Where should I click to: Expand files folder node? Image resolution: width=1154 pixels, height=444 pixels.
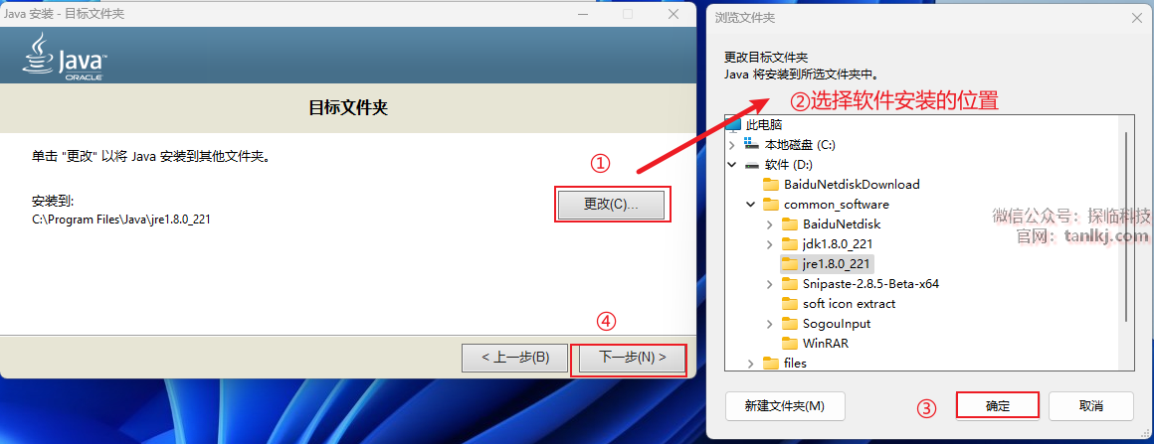coord(750,364)
